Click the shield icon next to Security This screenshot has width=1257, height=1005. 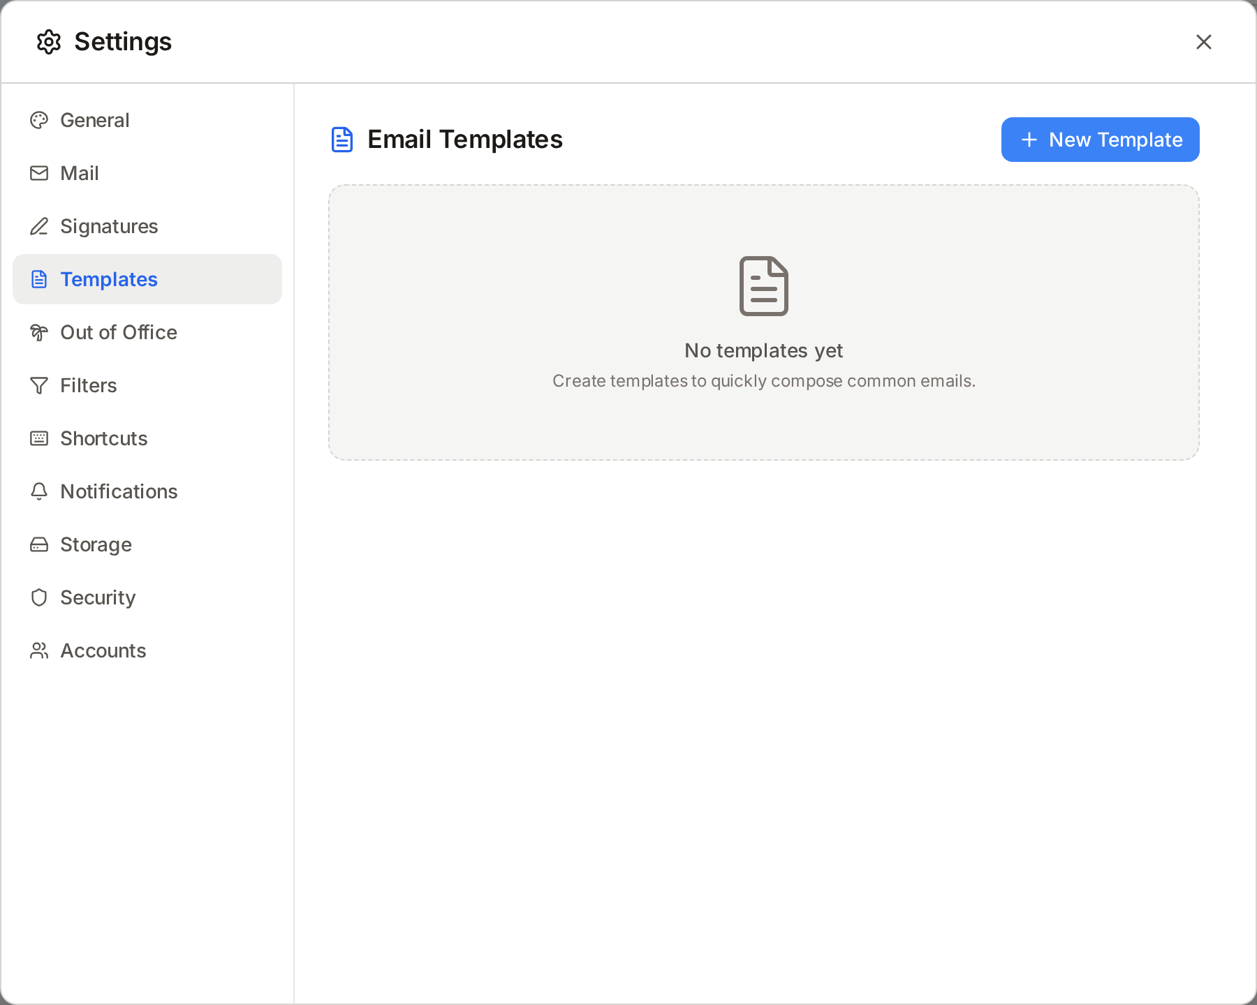coord(39,597)
